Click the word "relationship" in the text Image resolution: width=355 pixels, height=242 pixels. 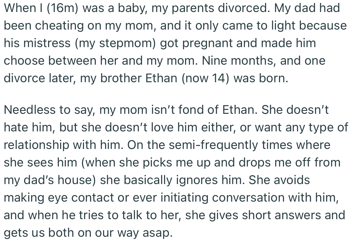pyautogui.click(x=37, y=145)
